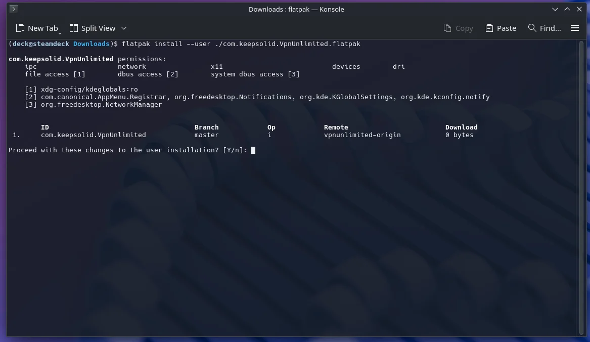Click 'xdg-config/kdeglobals:ro' text

89,89
